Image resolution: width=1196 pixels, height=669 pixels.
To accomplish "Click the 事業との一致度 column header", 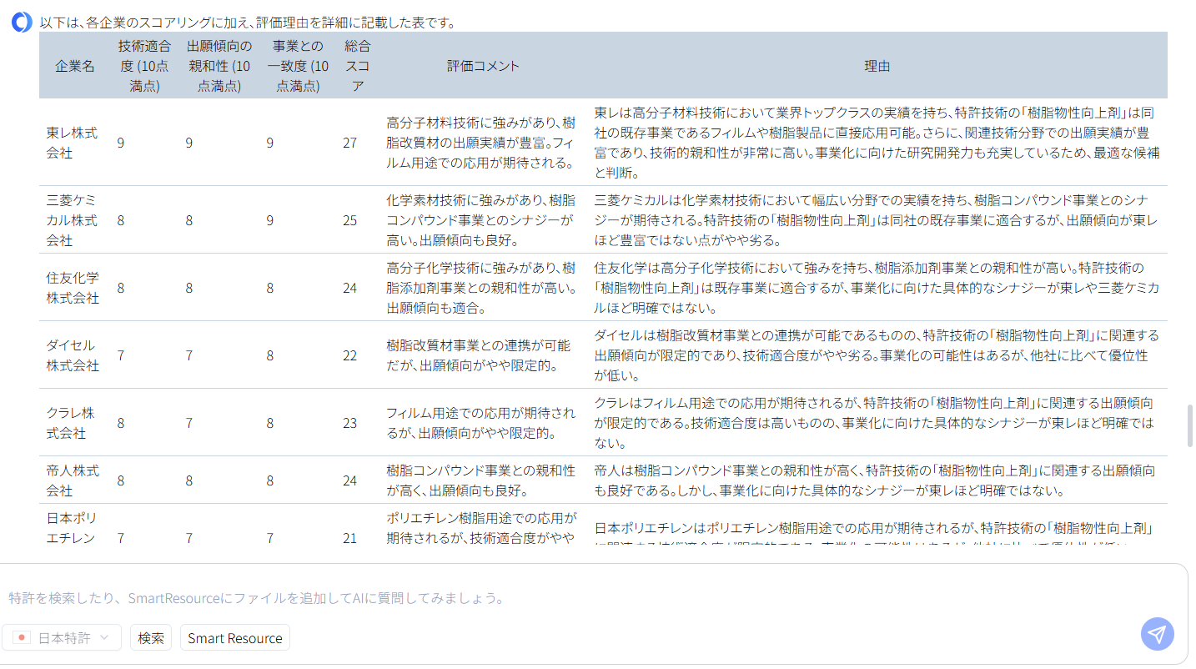I will (298, 66).
